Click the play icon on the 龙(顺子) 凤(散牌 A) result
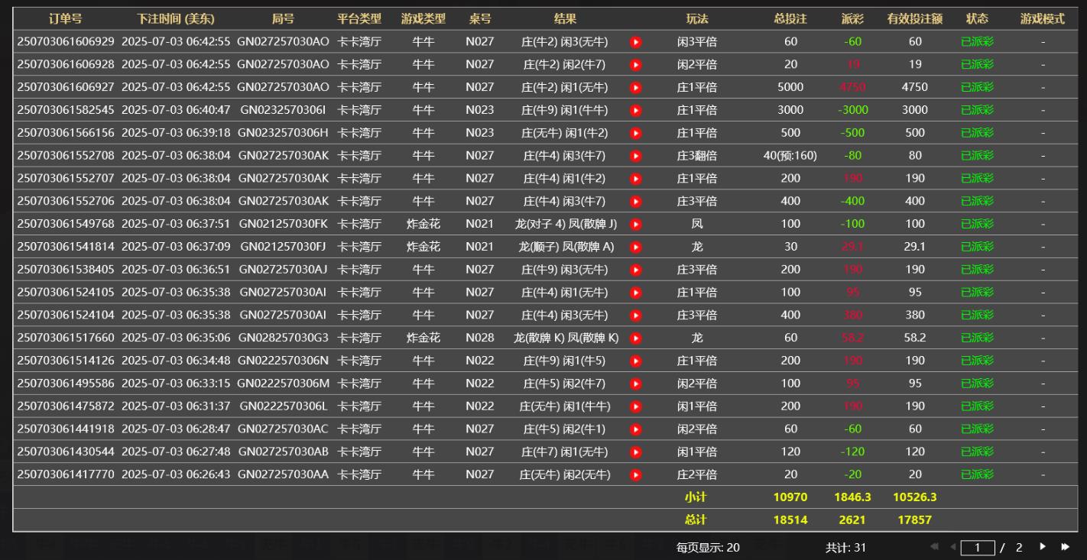 click(x=635, y=248)
